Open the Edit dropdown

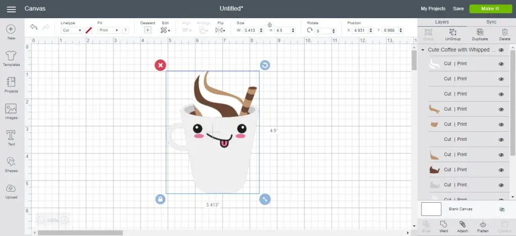pyautogui.click(x=165, y=30)
